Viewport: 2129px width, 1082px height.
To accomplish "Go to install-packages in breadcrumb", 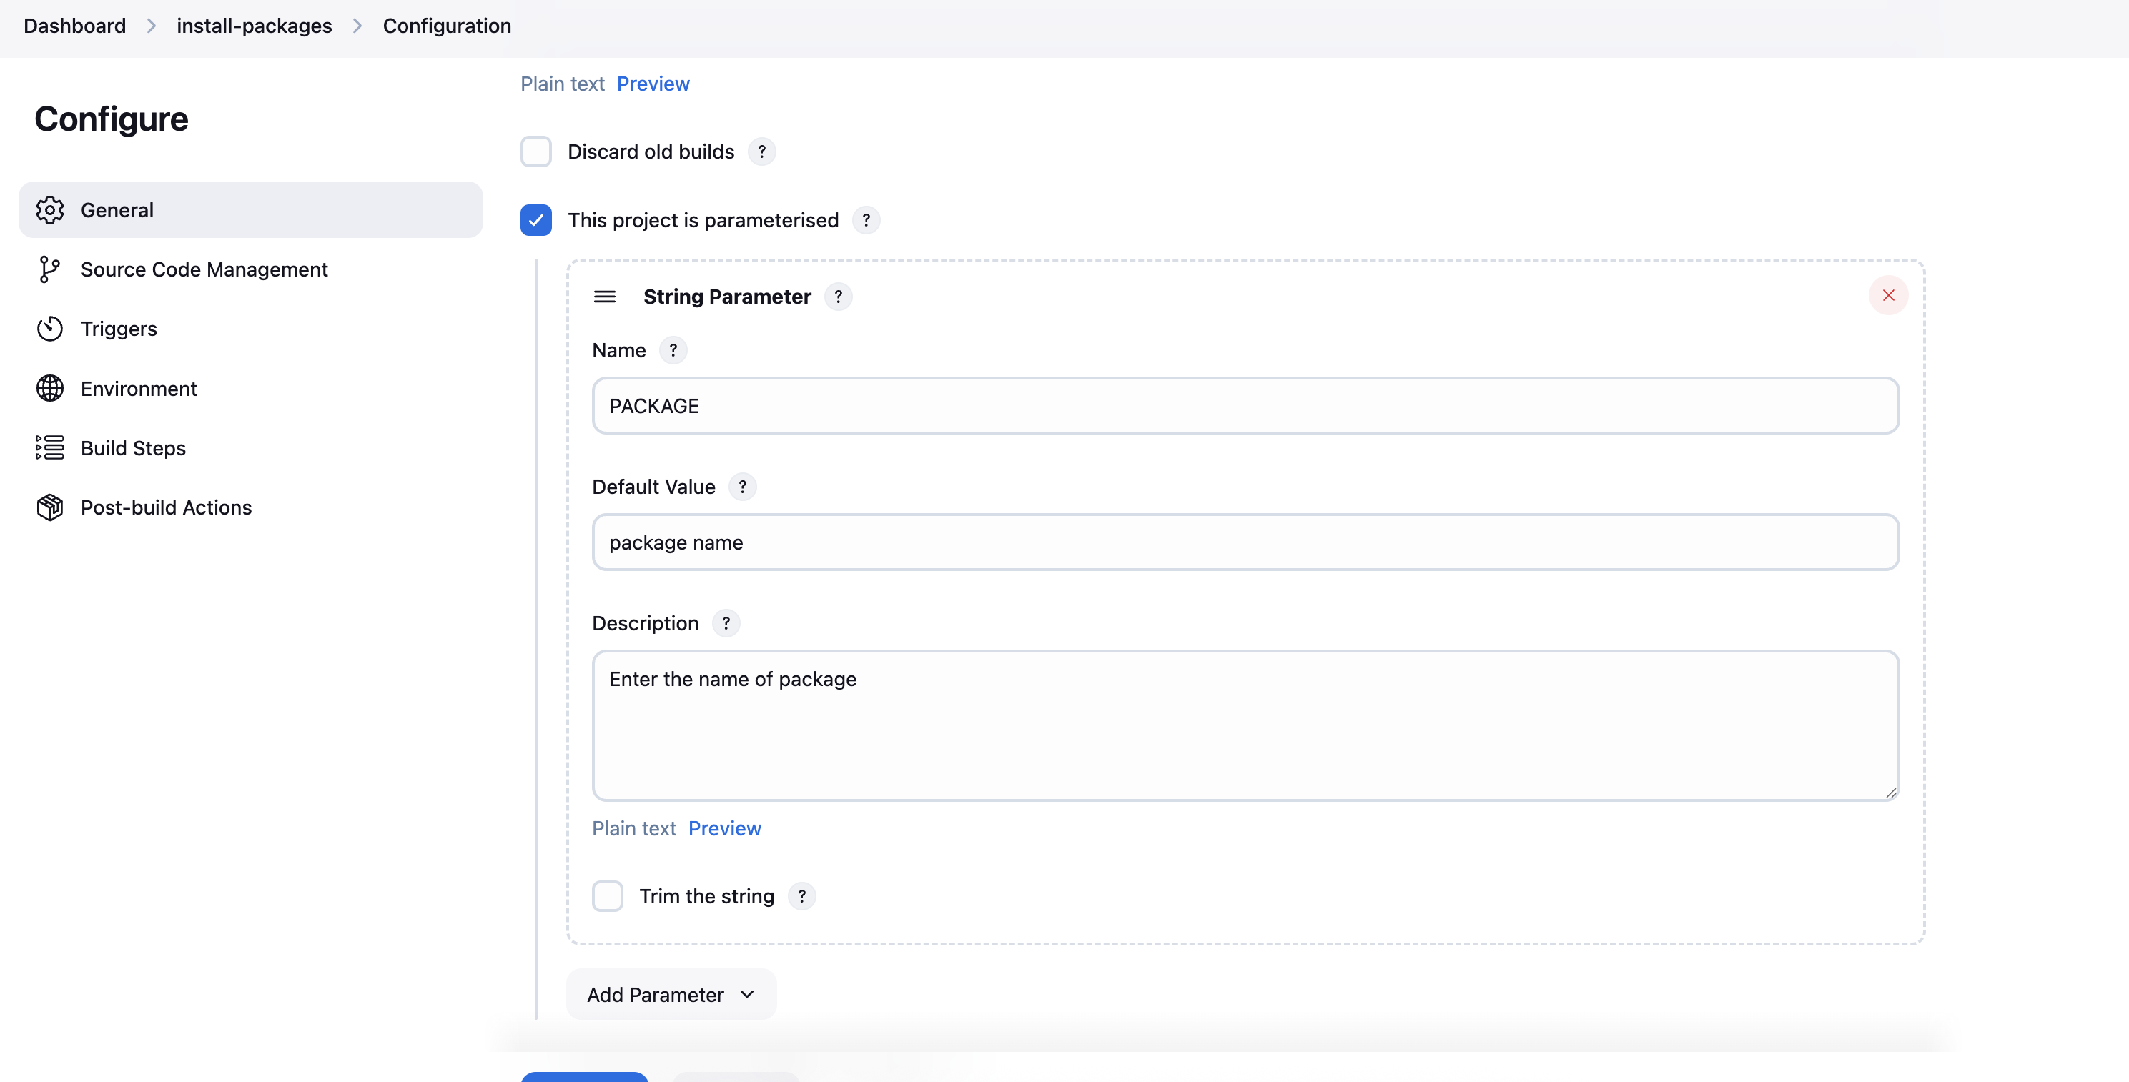I will pos(254,26).
